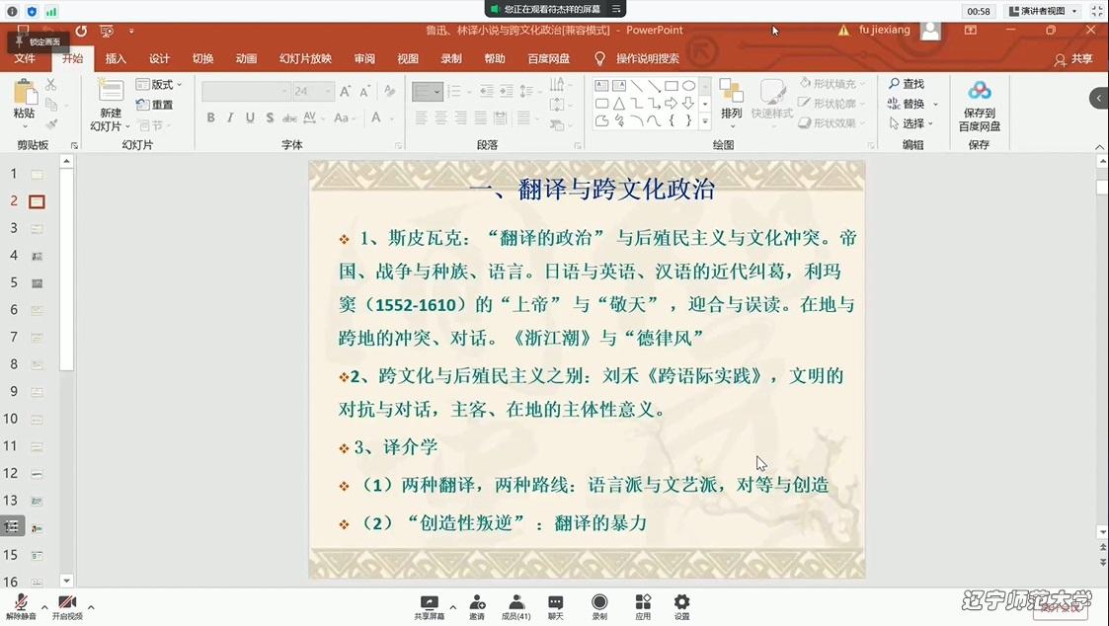Click the 替换 (Replace) icon
The image size is (1109, 626).
pos(907,103)
